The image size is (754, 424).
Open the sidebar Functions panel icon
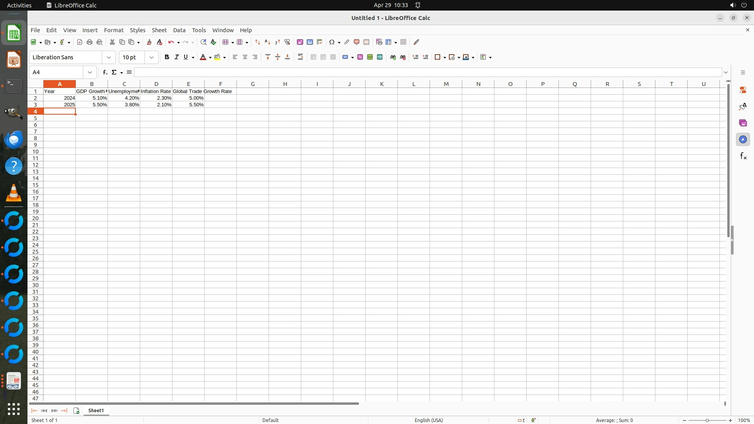point(743,156)
